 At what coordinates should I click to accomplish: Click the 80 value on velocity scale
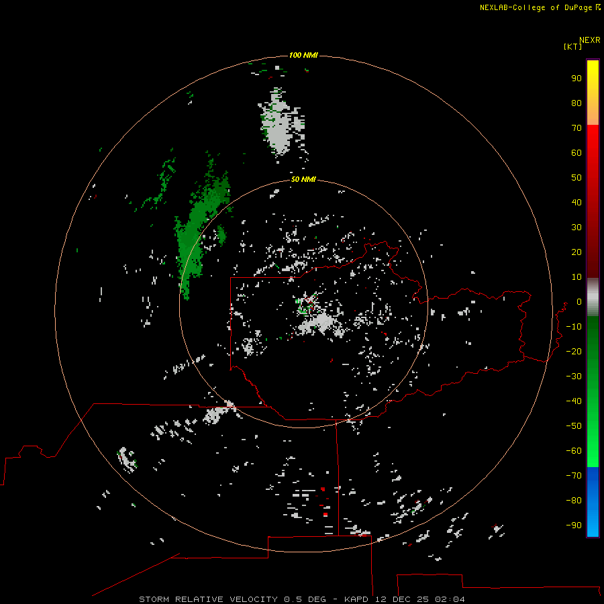[576, 103]
